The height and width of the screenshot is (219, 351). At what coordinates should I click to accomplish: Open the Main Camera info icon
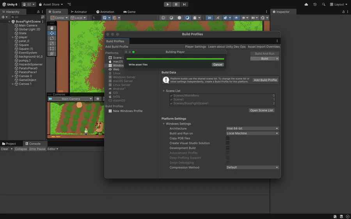[x=97, y=99]
